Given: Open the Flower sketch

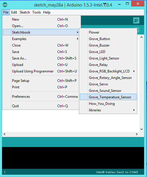Looking at the screenshot, I should (x=108, y=32).
